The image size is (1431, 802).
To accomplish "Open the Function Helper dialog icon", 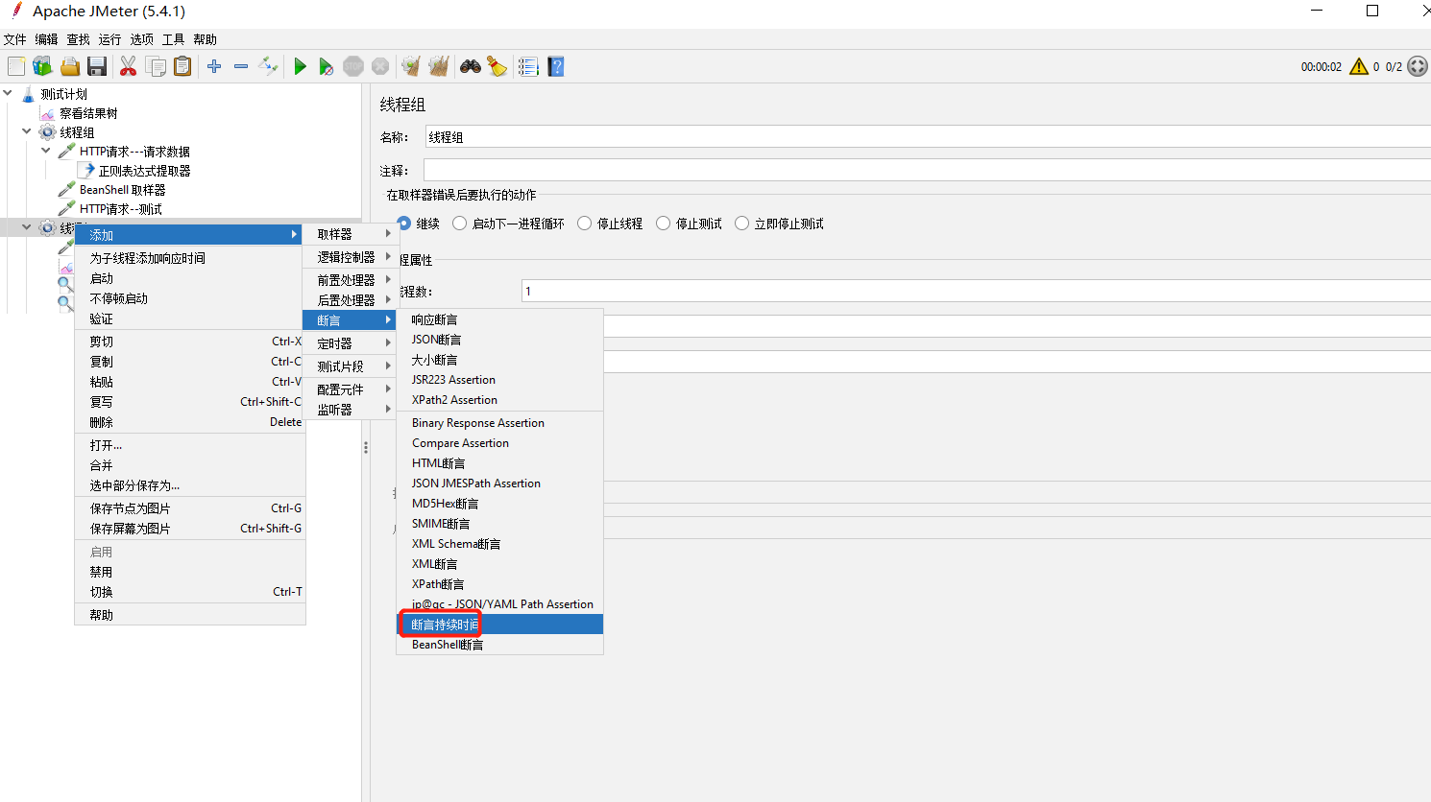I will coord(528,66).
